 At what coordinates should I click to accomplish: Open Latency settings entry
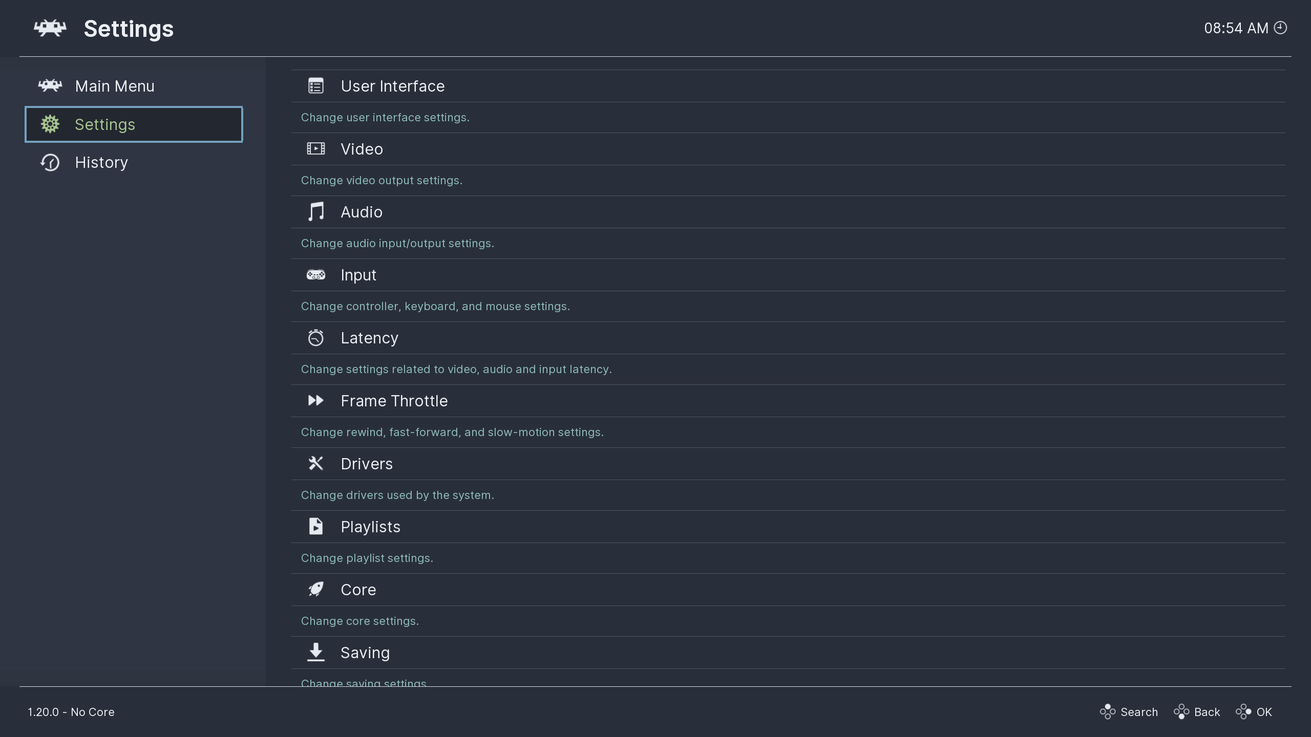(x=788, y=338)
